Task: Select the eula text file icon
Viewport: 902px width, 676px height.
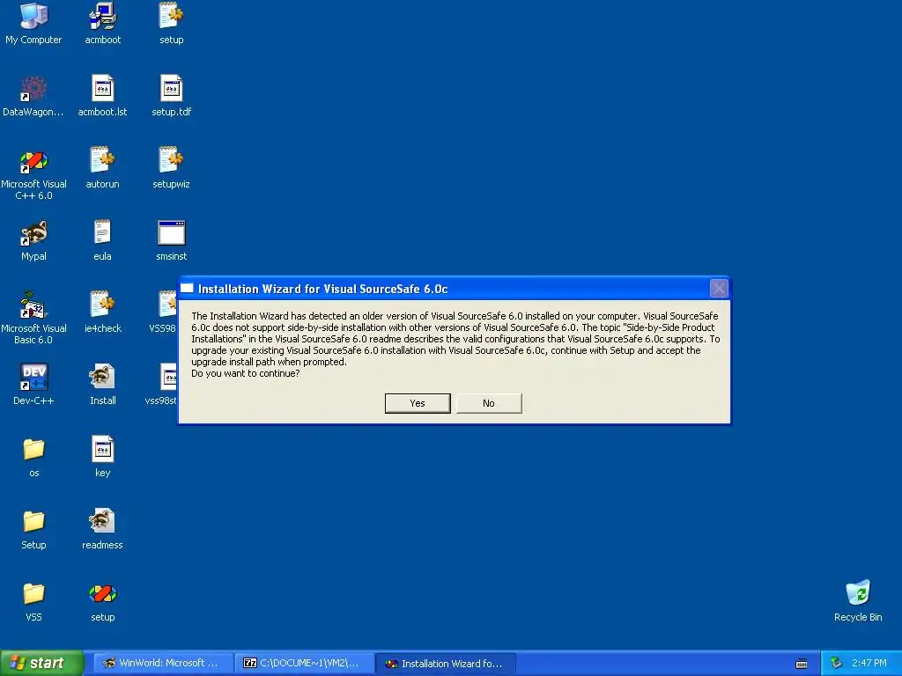Action: click(x=102, y=240)
